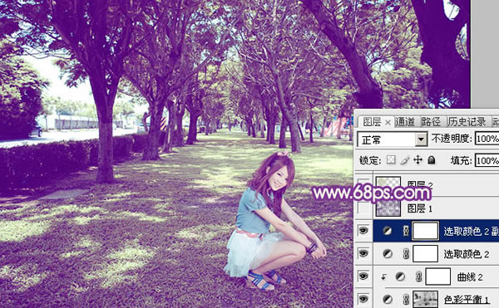Open the blend mode 正常 dropdown

point(393,139)
